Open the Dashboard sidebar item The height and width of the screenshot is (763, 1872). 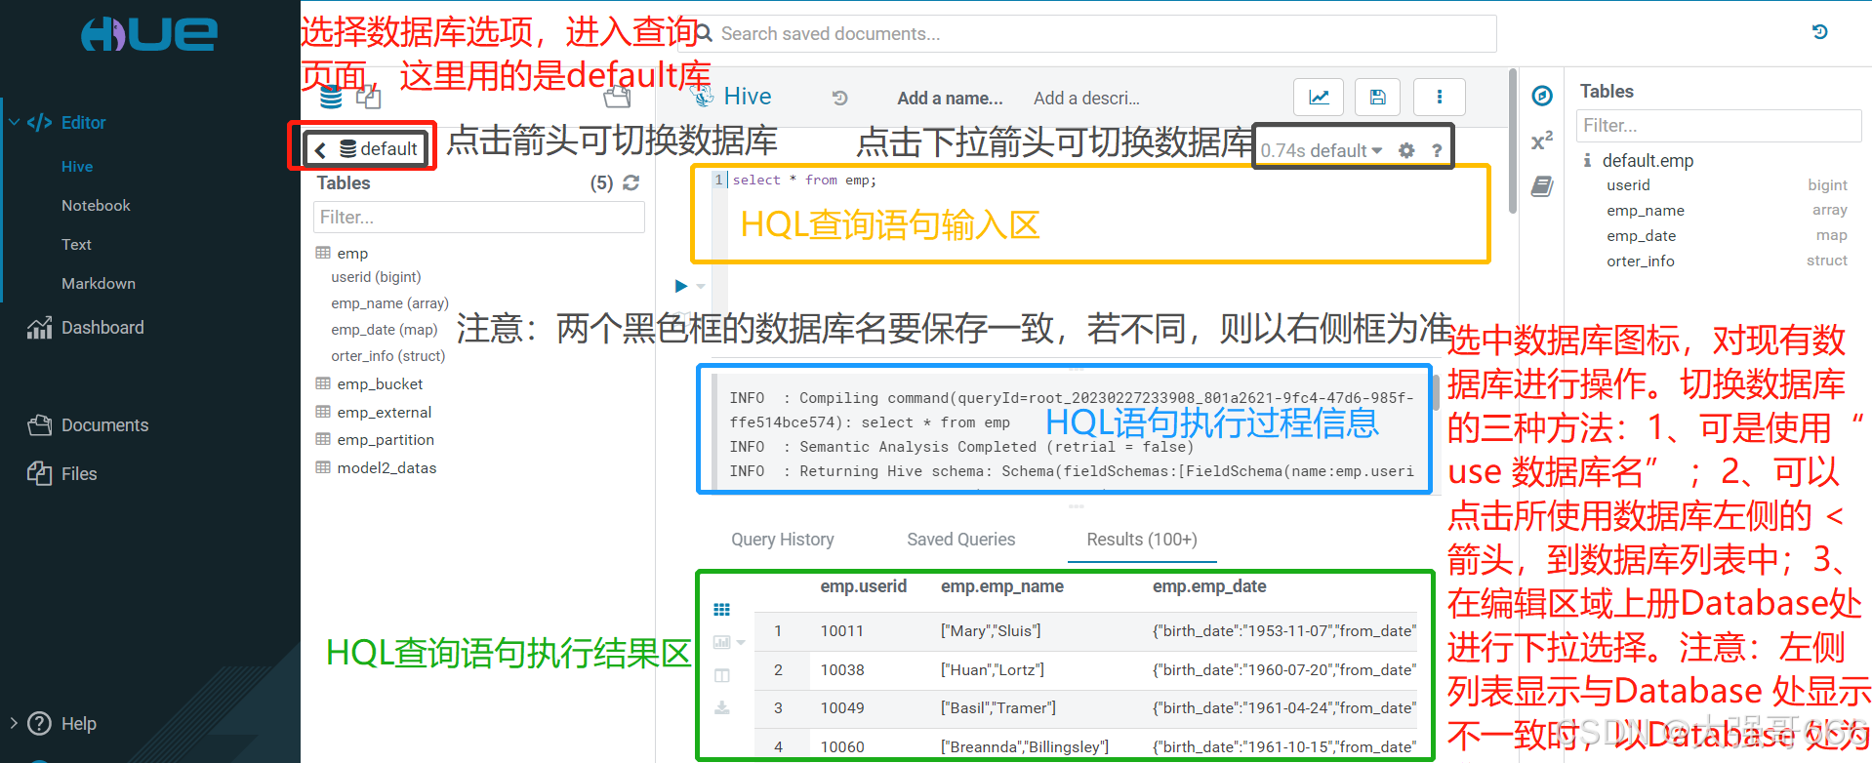[x=86, y=328]
